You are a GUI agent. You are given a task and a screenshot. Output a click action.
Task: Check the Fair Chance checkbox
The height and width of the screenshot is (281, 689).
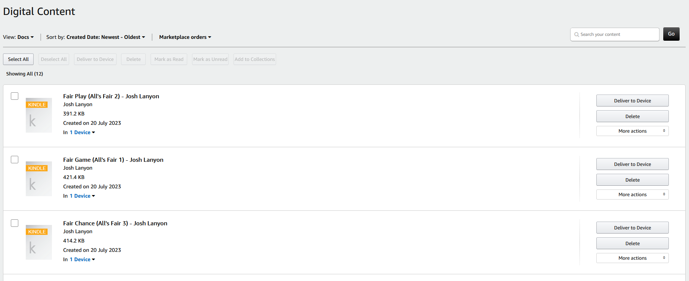click(x=15, y=223)
